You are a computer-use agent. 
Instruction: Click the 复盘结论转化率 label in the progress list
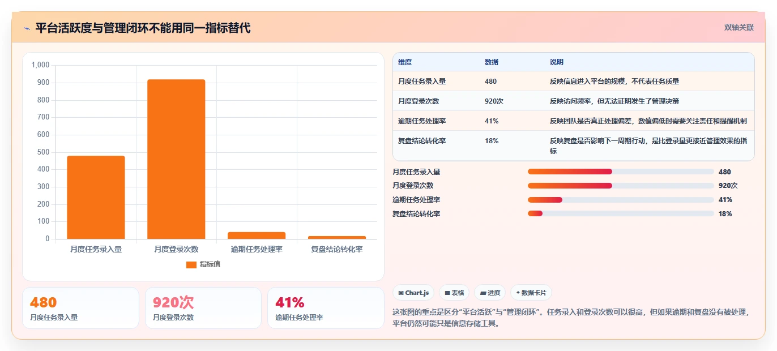point(416,213)
